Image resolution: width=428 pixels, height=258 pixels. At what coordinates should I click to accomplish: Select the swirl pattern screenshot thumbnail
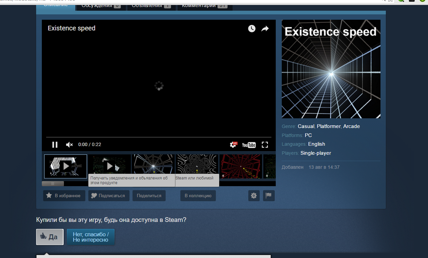(197, 164)
